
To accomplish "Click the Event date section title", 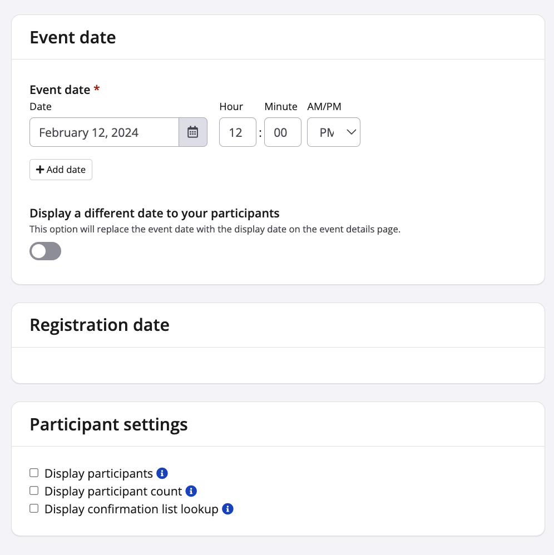I will coord(73,37).
